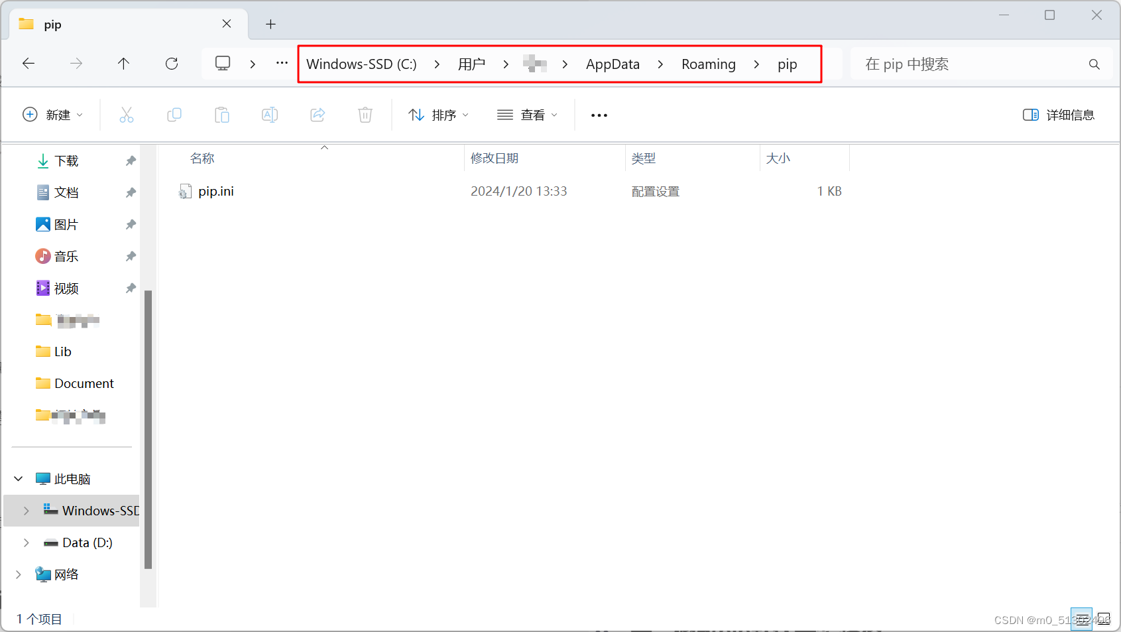Expand the Data (D:) drive in sidebar
Image resolution: width=1121 pixels, height=632 pixels.
tap(26, 542)
